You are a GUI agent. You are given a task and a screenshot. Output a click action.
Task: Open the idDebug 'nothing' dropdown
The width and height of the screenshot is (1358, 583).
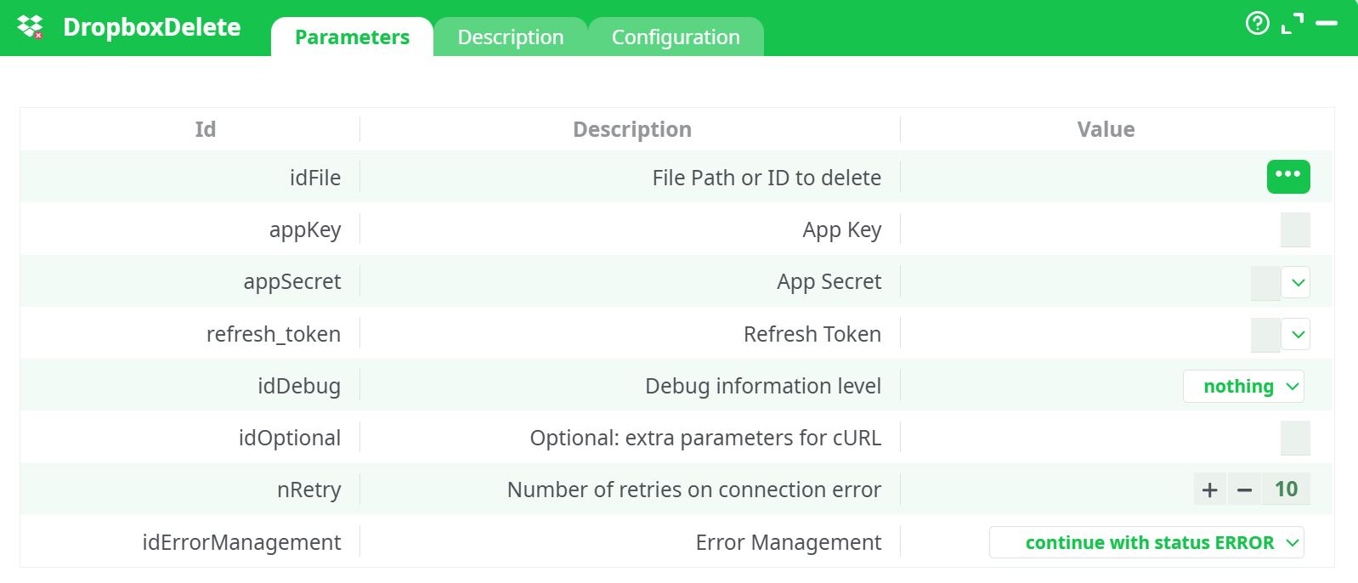[1243, 387]
